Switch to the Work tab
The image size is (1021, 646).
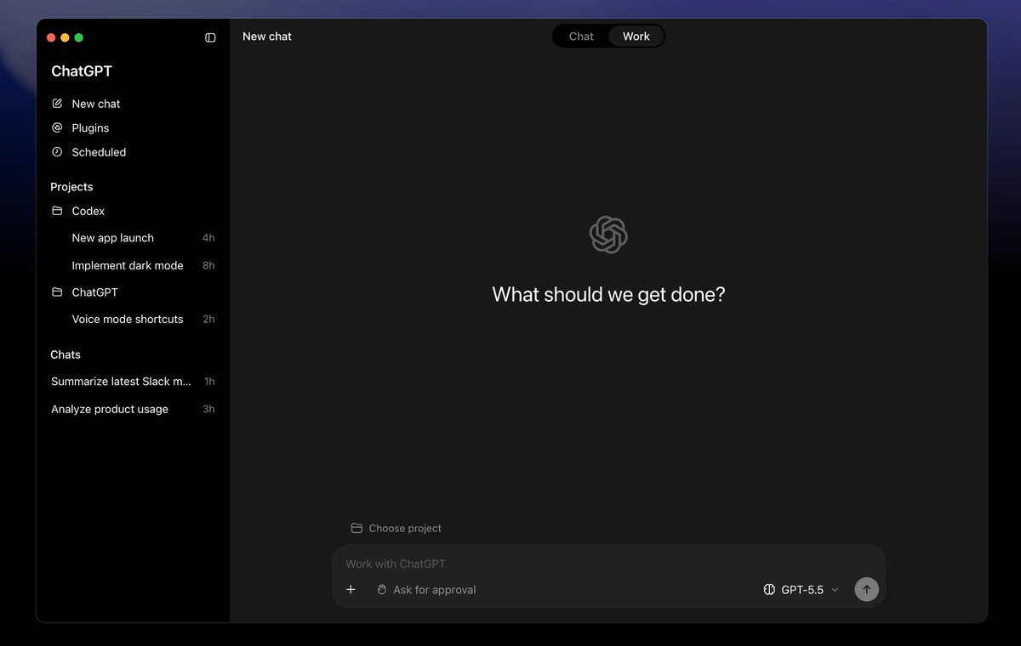pos(636,37)
